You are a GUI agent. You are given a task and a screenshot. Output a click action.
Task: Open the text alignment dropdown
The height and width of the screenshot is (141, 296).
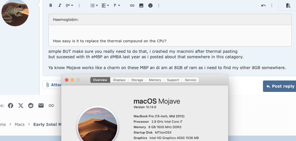pos(105,5)
